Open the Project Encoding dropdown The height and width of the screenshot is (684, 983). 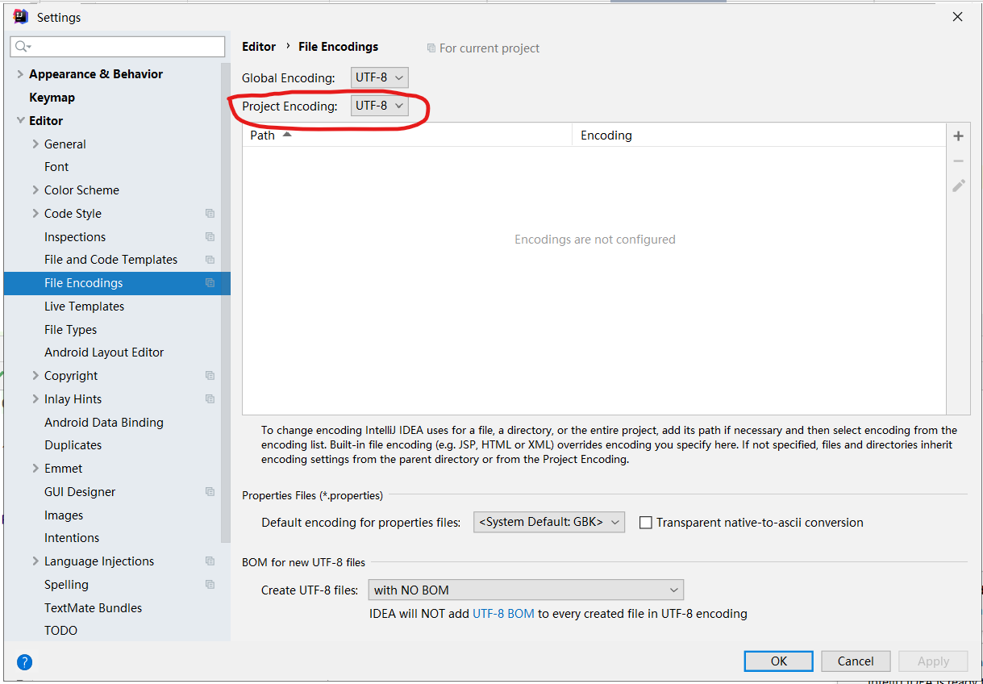click(380, 106)
